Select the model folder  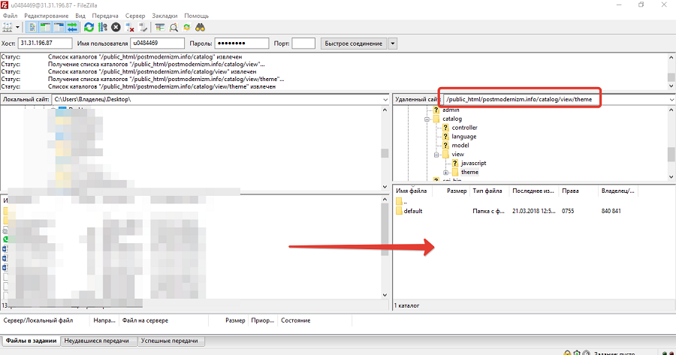coord(460,145)
